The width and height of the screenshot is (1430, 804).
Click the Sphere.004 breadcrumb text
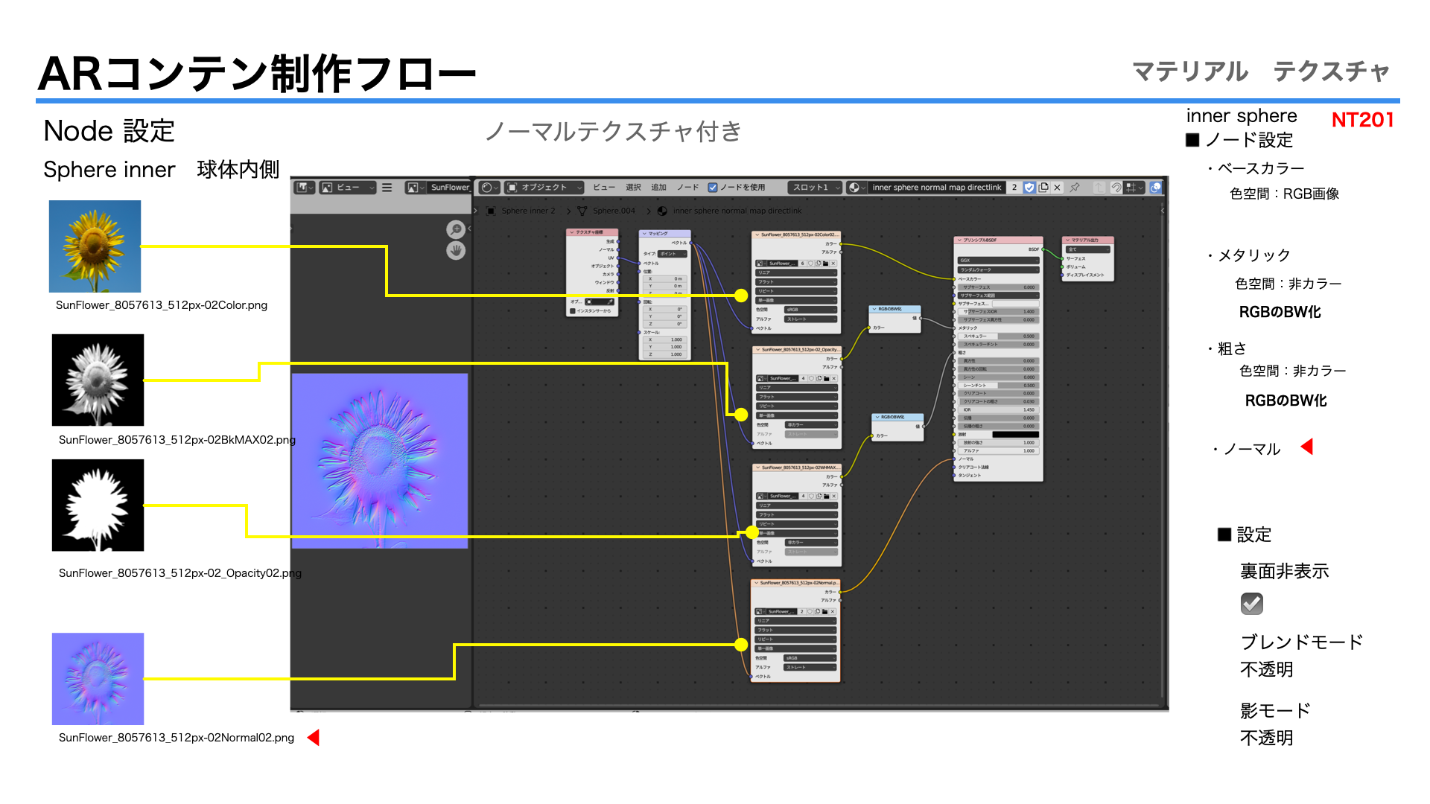click(614, 211)
